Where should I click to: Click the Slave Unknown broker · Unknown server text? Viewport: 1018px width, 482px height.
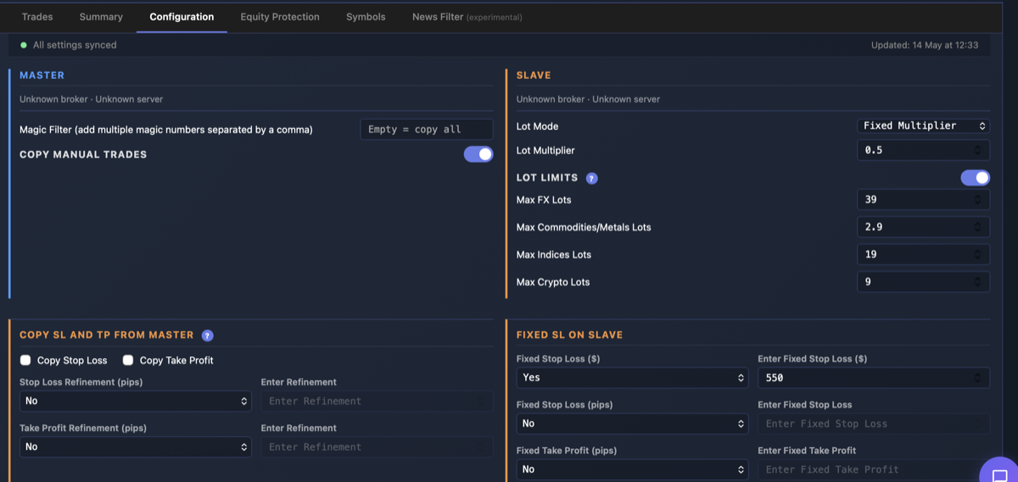click(x=588, y=99)
